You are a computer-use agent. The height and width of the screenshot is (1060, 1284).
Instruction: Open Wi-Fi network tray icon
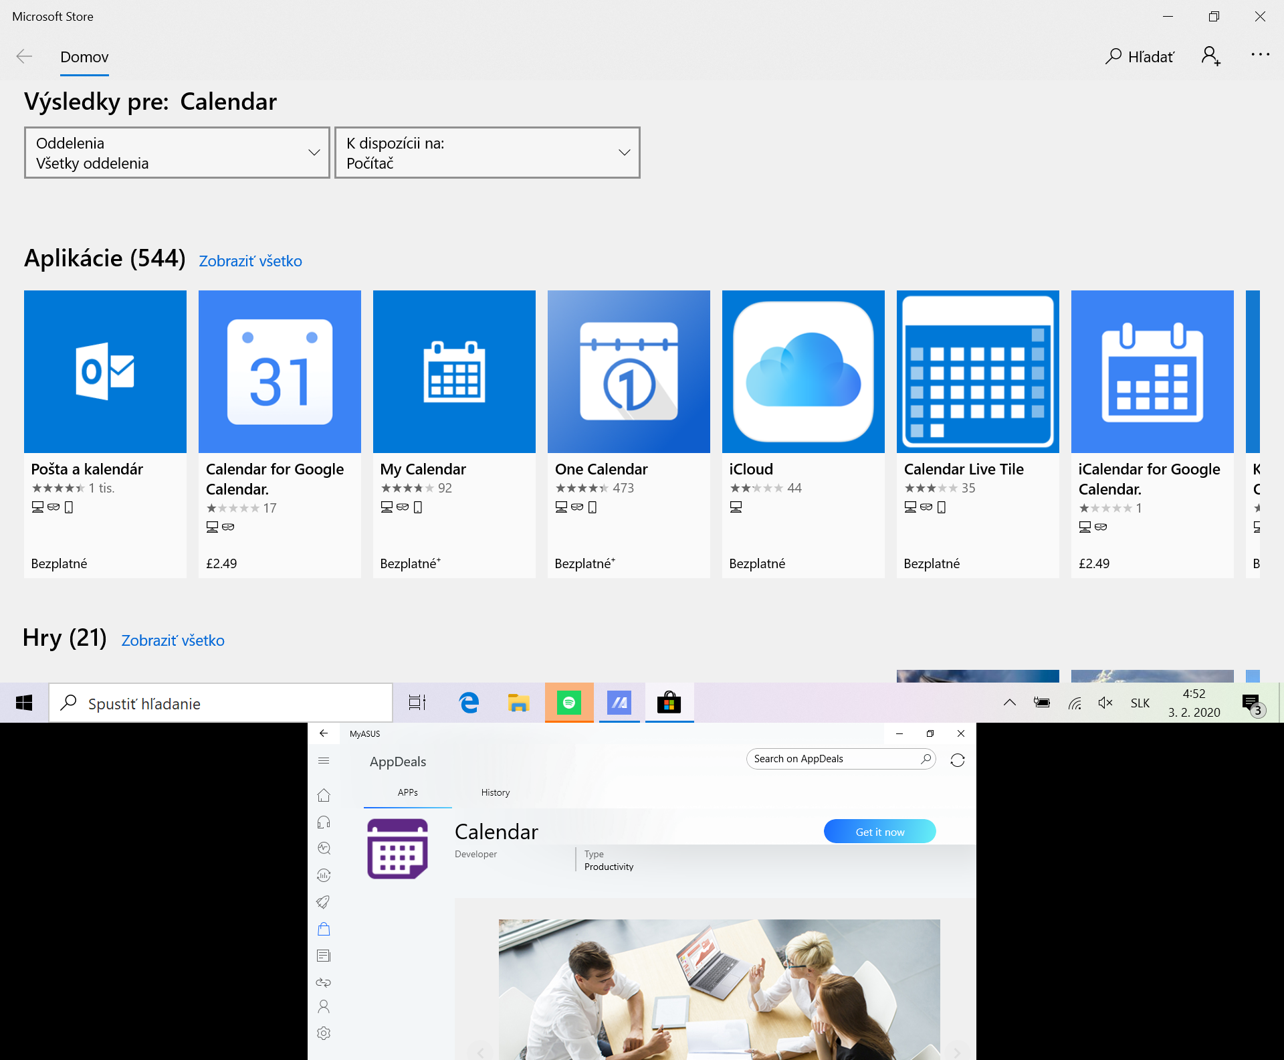[1075, 703]
